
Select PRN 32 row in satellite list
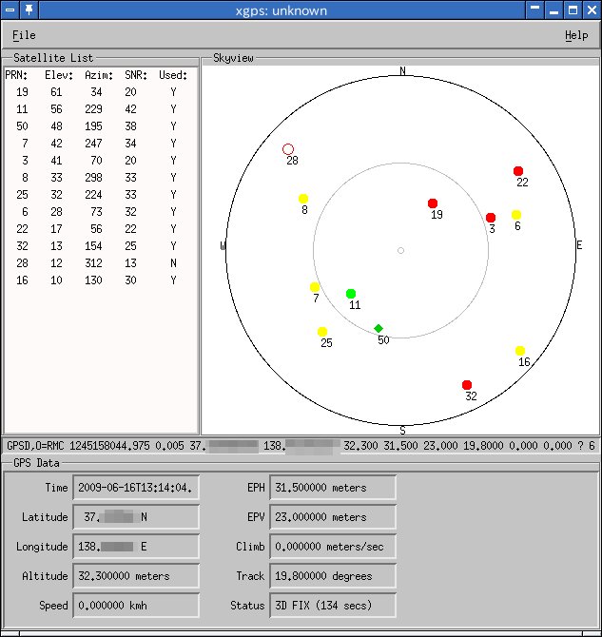click(101, 246)
